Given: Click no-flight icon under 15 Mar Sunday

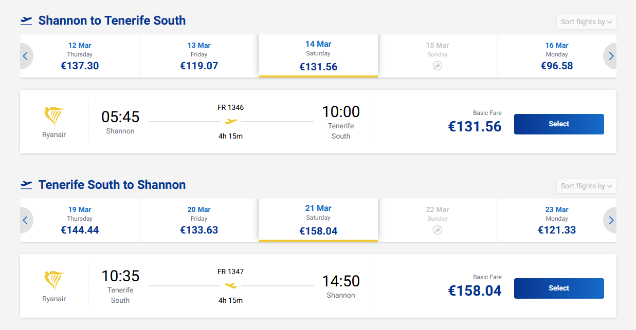Looking at the screenshot, I should [x=438, y=66].
